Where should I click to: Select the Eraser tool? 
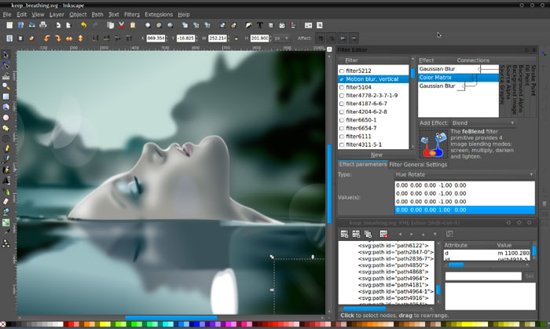pos(6,201)
